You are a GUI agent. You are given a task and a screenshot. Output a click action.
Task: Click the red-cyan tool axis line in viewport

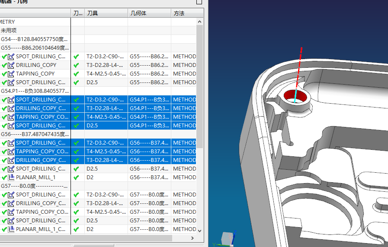point(298,75)
